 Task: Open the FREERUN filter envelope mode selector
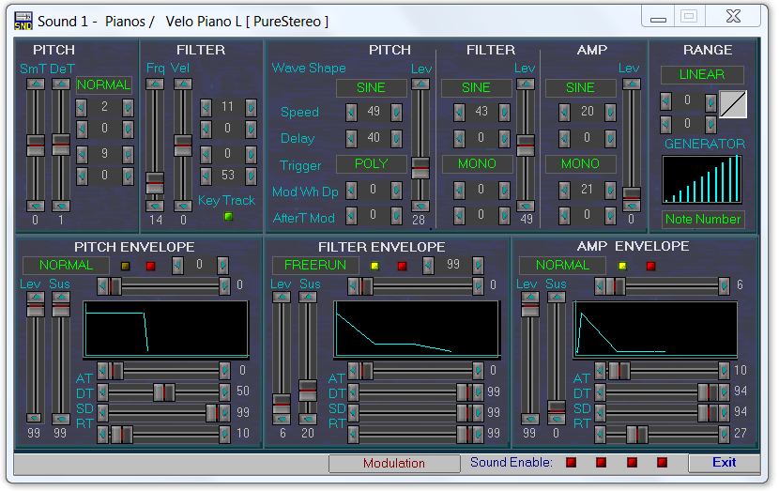pyautogui.click(x=315, y=266)
